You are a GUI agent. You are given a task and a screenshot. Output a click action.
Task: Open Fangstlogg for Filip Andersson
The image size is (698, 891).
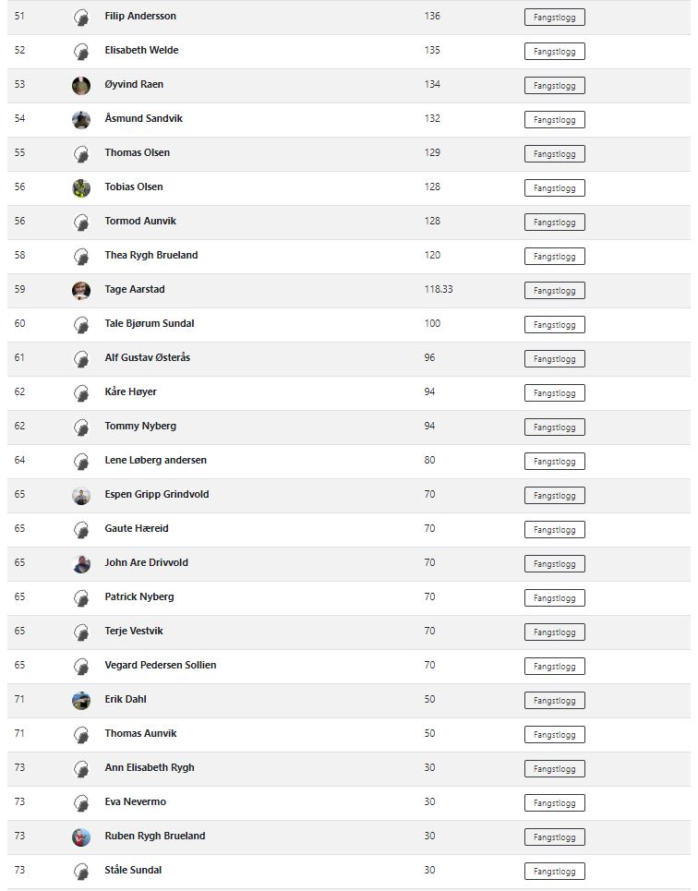554,18
